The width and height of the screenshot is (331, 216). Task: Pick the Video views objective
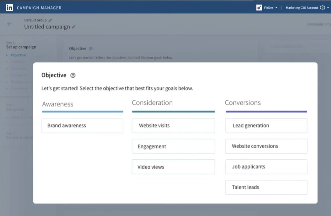pos(173,167)
